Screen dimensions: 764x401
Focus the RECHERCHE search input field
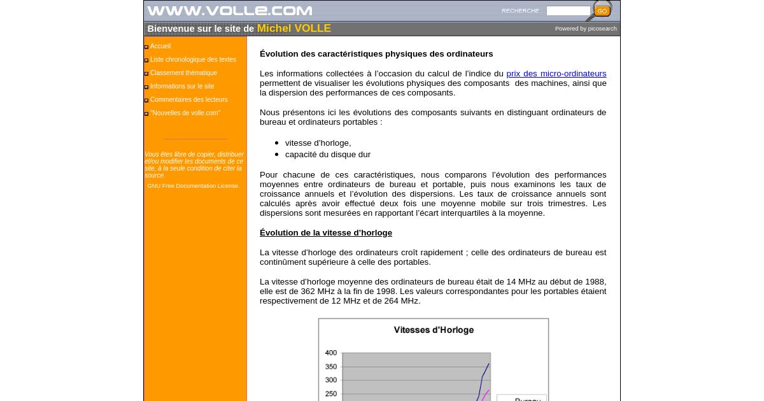click(x=568, y=11)
